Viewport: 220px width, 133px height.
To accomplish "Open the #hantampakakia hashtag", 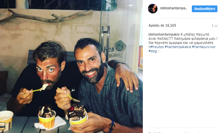I will click(x=178, y=47).
